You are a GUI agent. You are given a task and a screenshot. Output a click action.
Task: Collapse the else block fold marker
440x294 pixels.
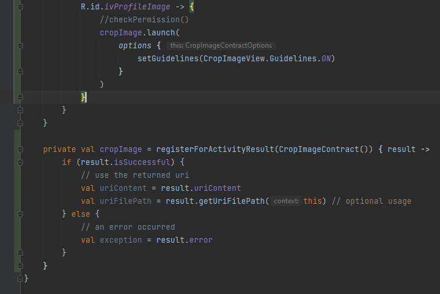(20, 214)
